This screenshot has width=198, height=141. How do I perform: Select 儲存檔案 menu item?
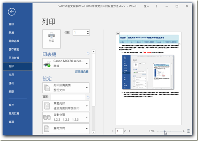(14, 49)
